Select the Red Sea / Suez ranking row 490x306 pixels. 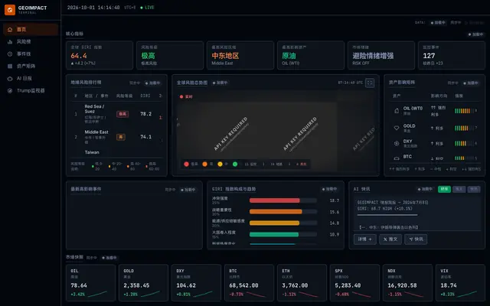[x=116, y=114]
